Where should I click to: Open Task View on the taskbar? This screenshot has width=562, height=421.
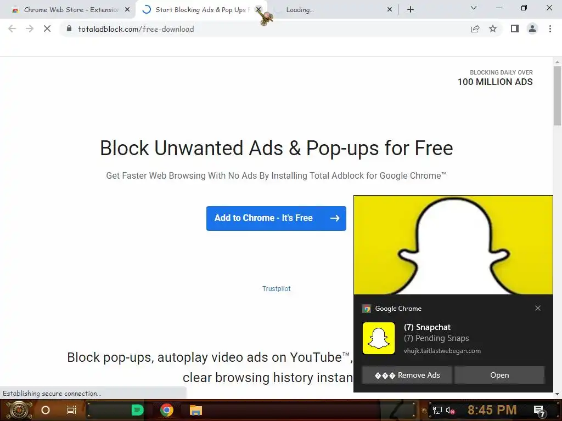tap(72, 410)
